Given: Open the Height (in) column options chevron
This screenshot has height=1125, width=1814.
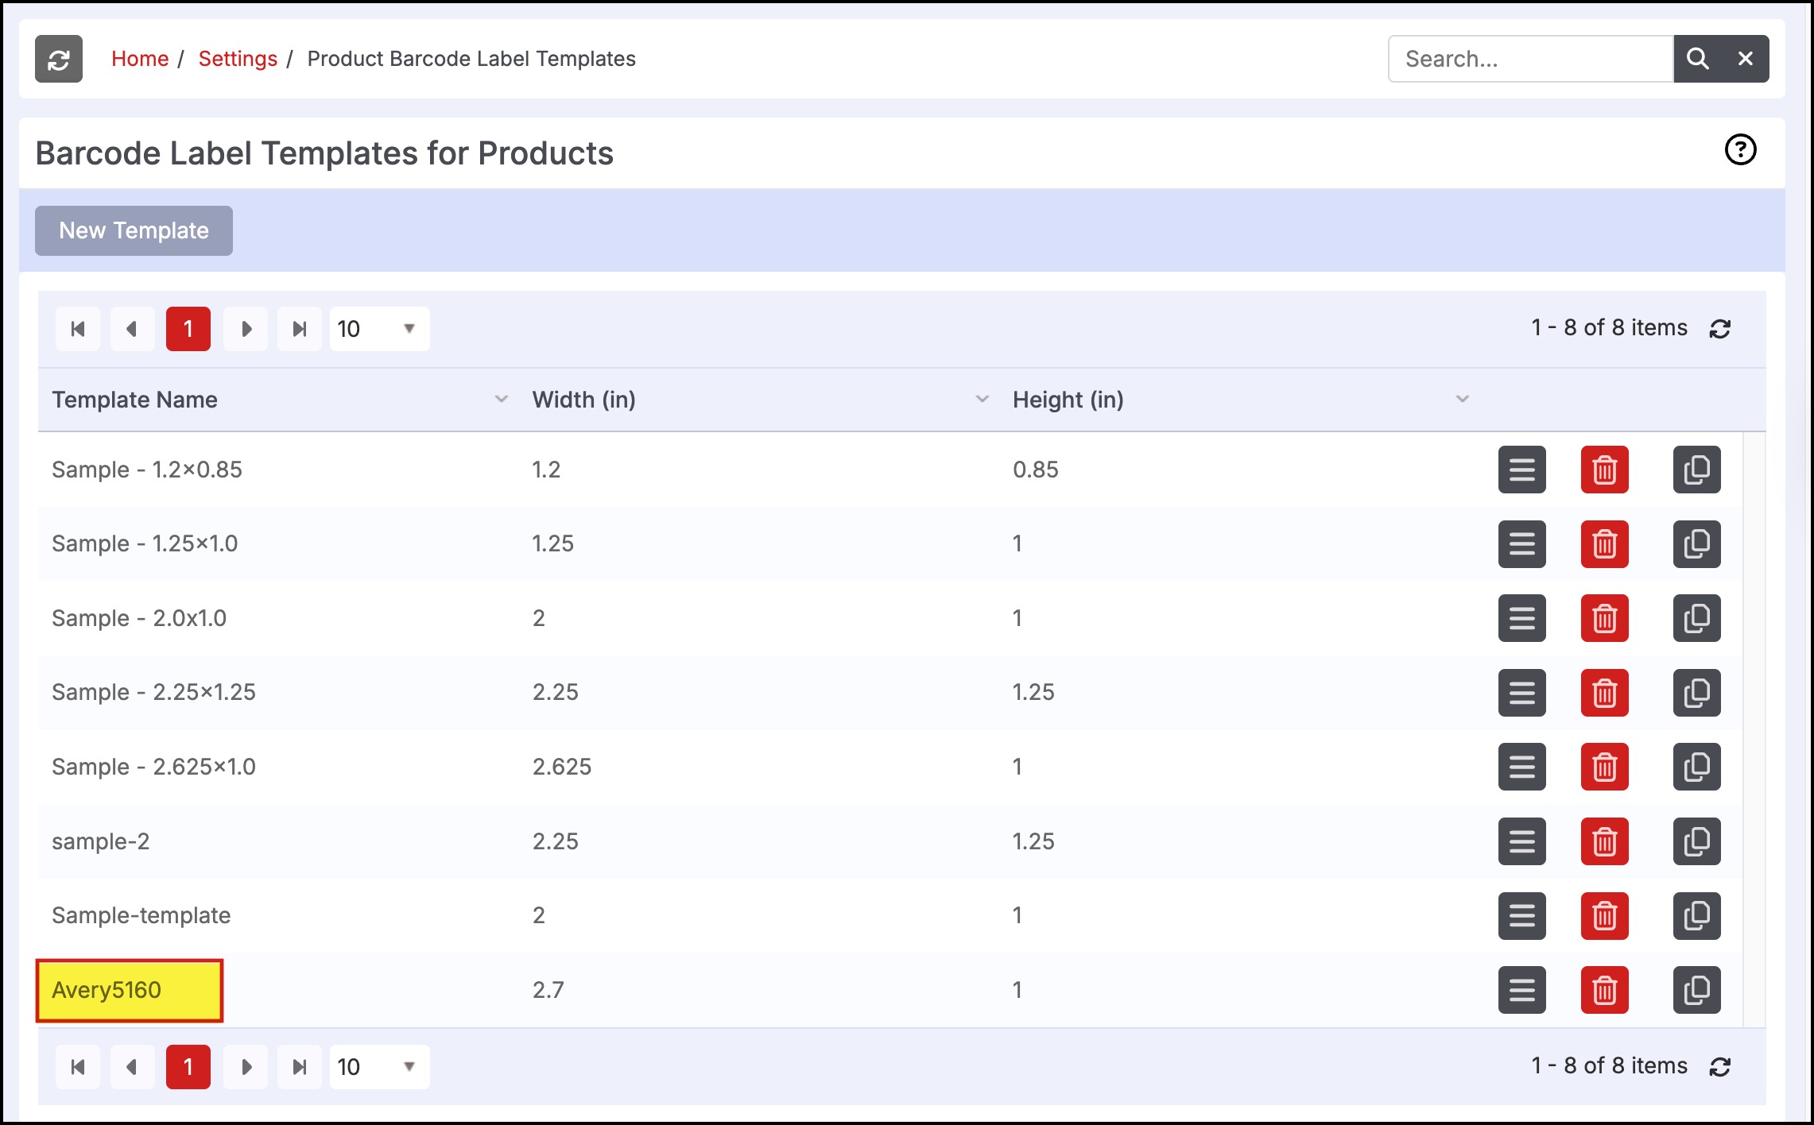Looking at the screenshot, I should click(x=1462, y=399).
